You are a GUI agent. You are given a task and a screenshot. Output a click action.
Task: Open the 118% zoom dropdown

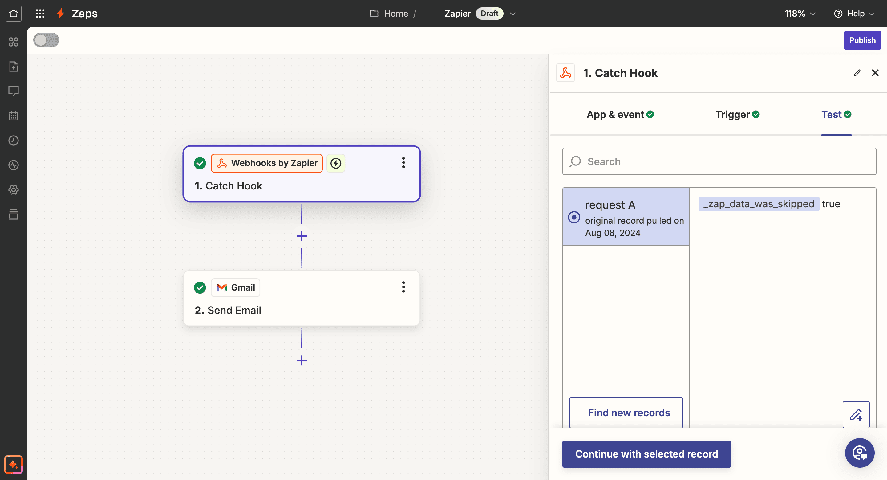800,14
